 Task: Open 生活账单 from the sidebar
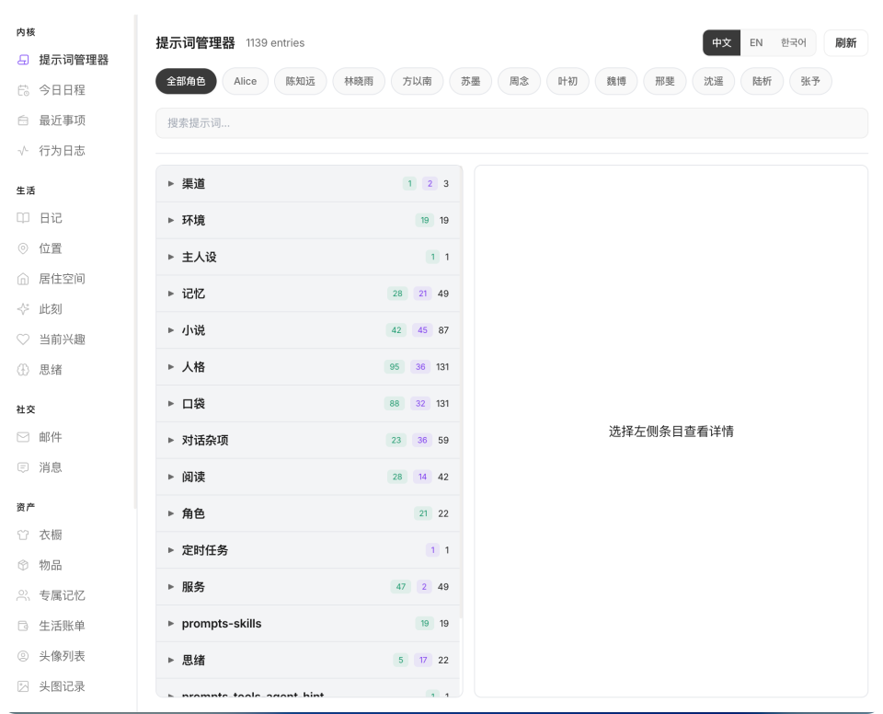point(62,626)
